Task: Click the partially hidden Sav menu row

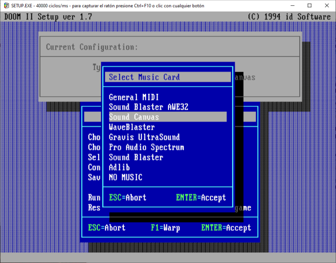Action: point(94,177)
